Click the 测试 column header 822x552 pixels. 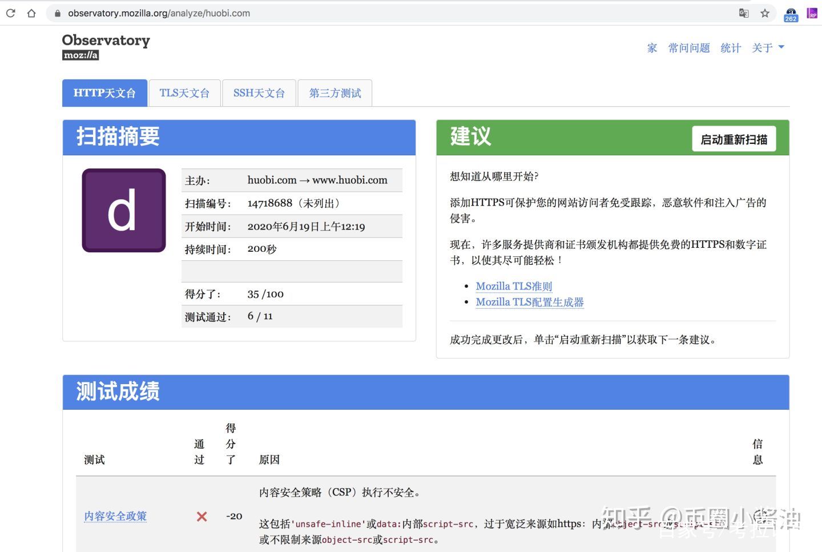coord(94,460)
